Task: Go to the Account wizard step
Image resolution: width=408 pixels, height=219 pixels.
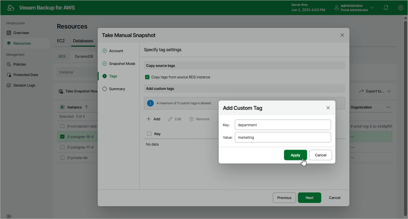Action: (x=113, y=51)
